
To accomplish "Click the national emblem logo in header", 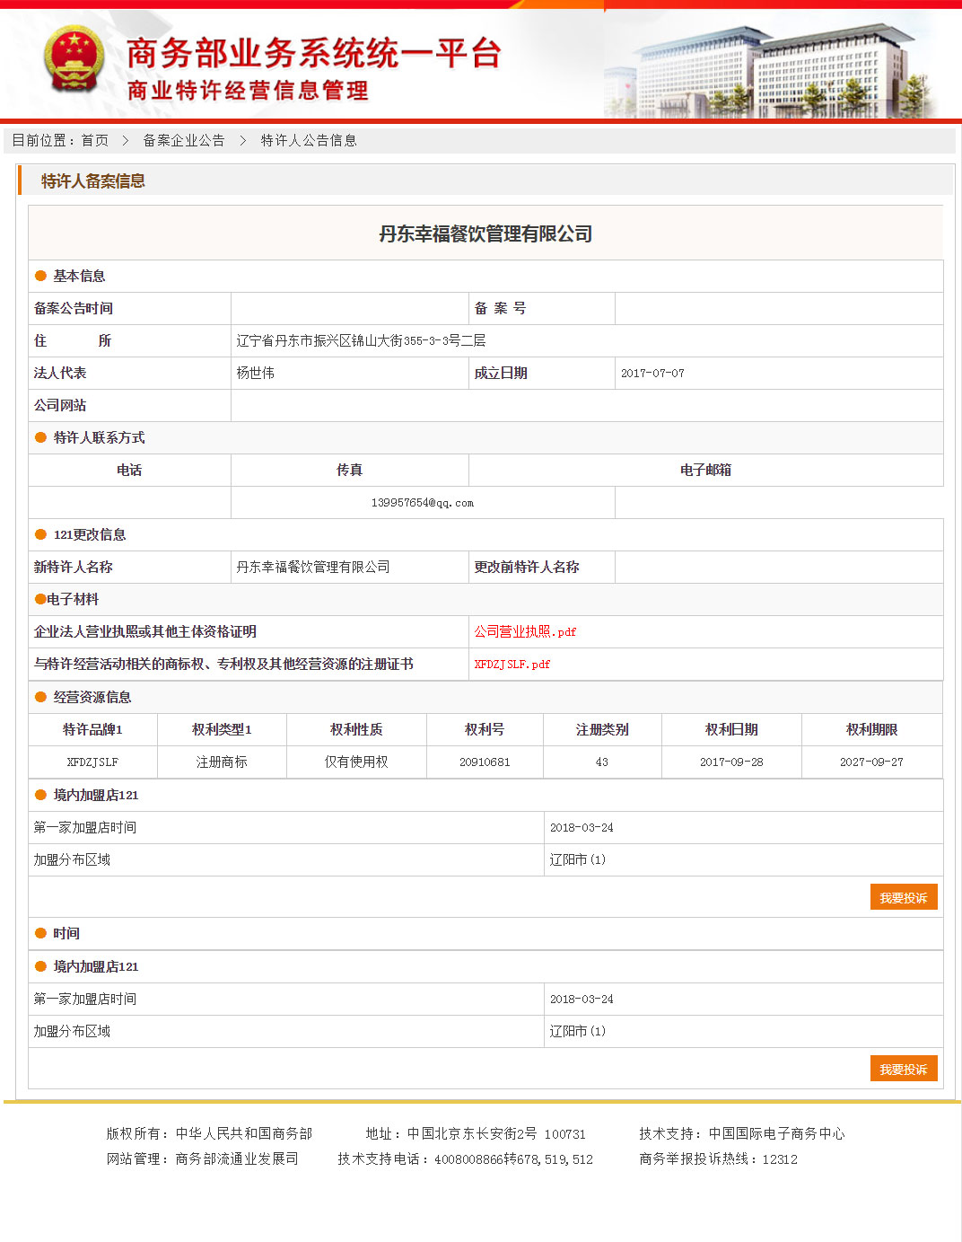I will point(73,58).
